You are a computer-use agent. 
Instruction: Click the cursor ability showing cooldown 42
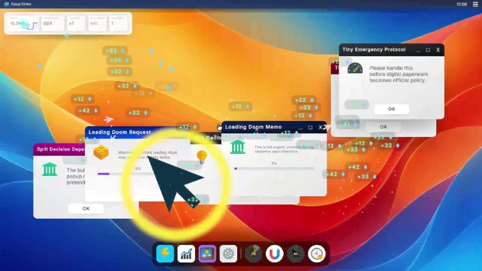tap(296, 253)
